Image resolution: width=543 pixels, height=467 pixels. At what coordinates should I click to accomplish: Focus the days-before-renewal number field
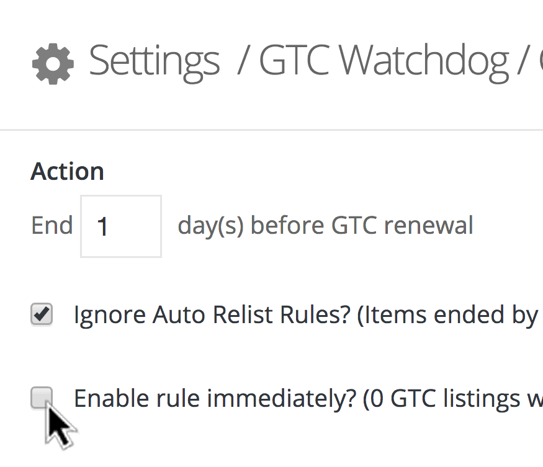click(x=121, y=226)
